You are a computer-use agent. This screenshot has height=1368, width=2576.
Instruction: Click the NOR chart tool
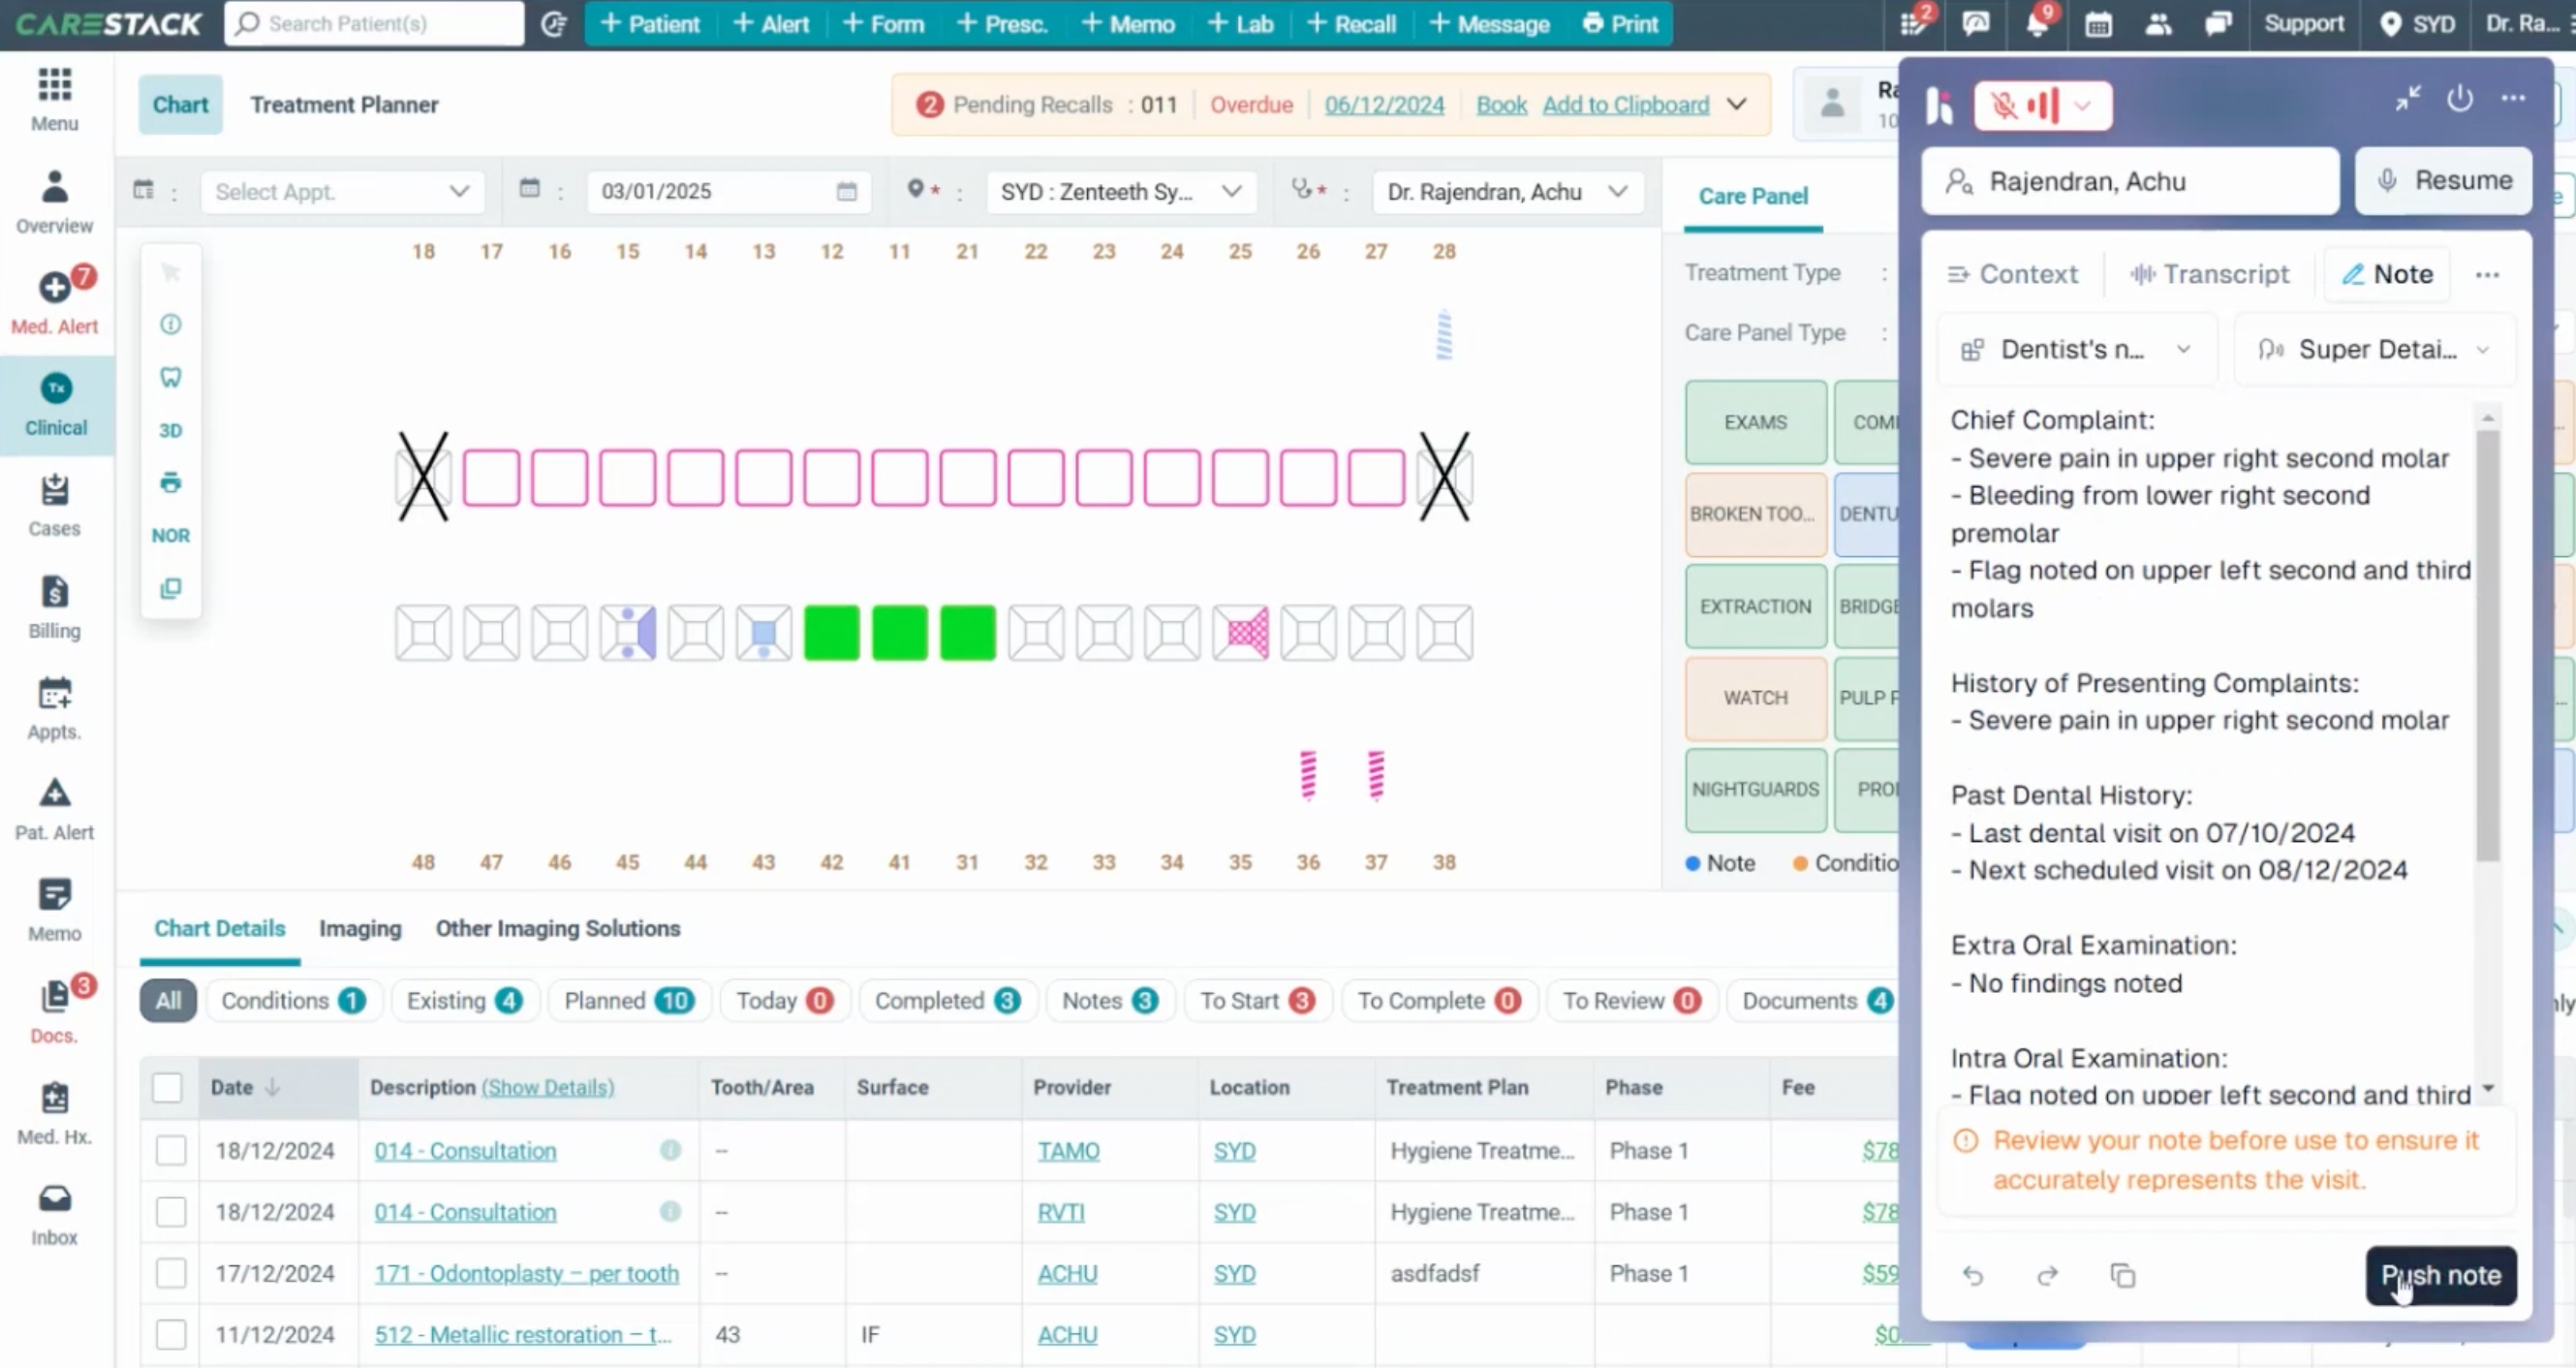click(x=171, y=535)
